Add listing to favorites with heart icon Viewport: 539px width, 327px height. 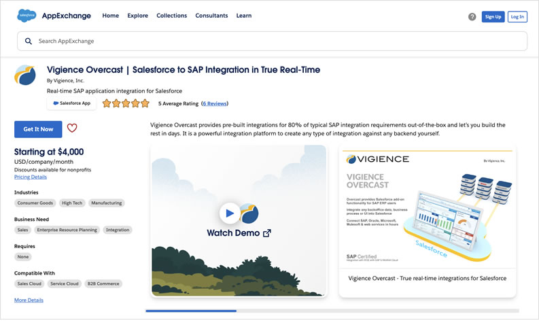(x=72, y=128)
